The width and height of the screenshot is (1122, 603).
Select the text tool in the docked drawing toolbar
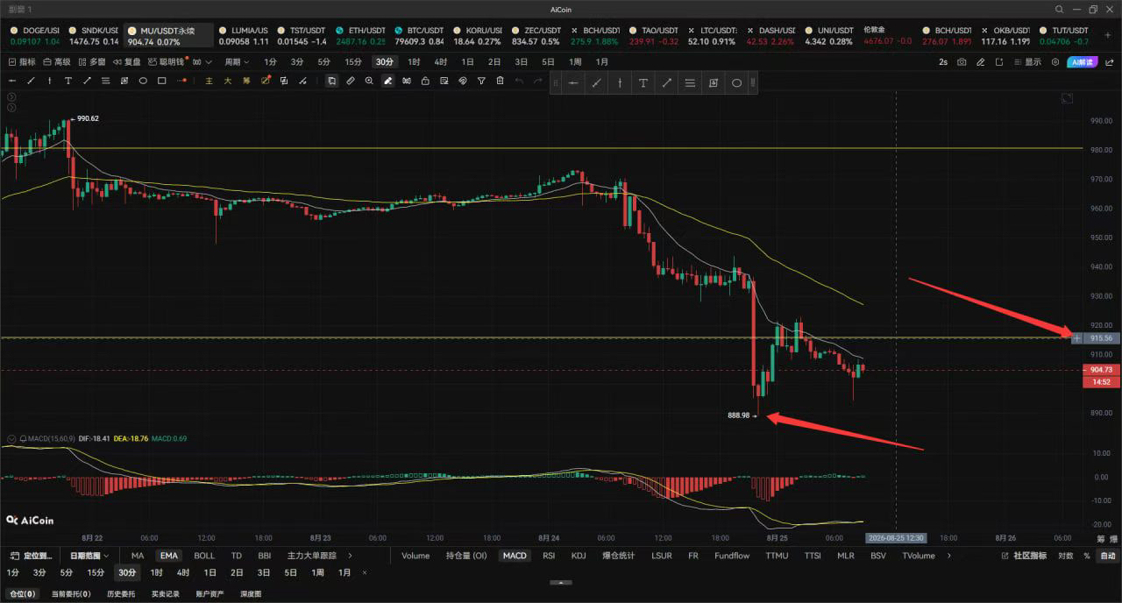tap(67, 81)
